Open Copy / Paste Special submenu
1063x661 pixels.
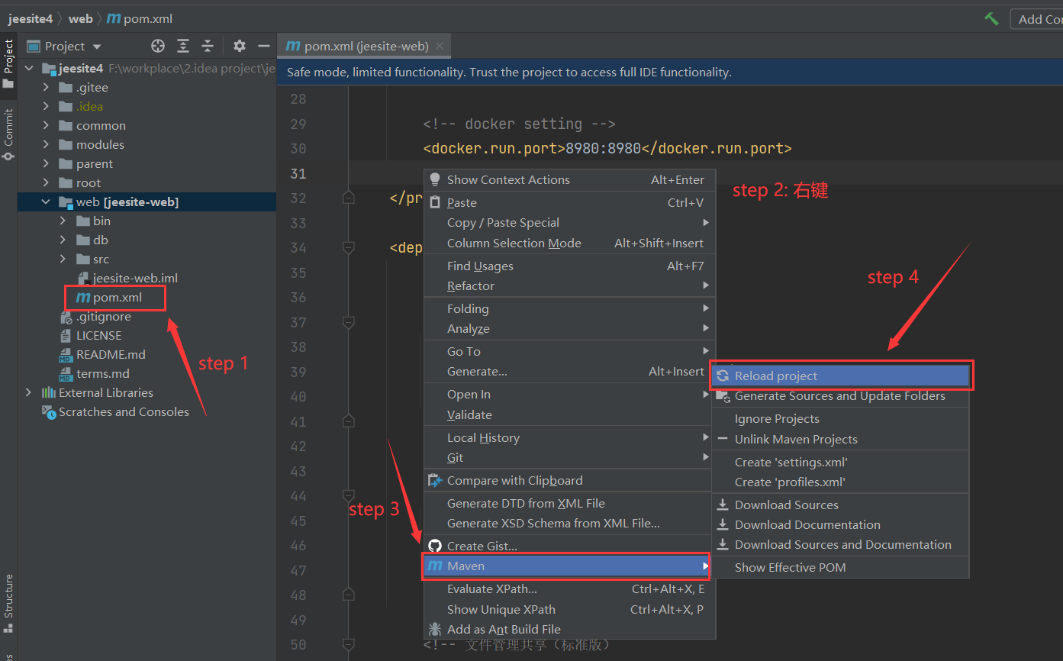pos(569,222)
